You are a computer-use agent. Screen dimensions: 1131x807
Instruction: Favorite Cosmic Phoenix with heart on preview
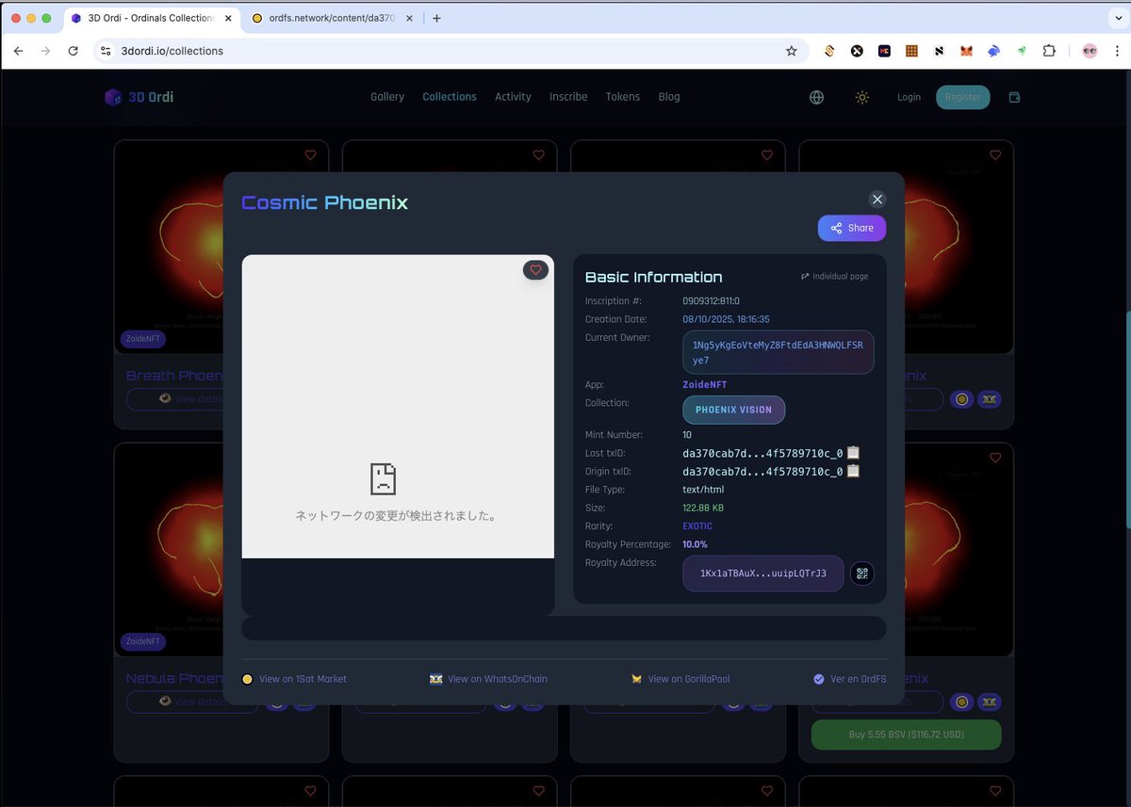535,270
